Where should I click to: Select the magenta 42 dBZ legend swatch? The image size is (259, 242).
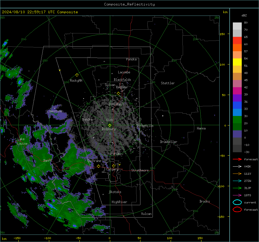click(237, 91)
